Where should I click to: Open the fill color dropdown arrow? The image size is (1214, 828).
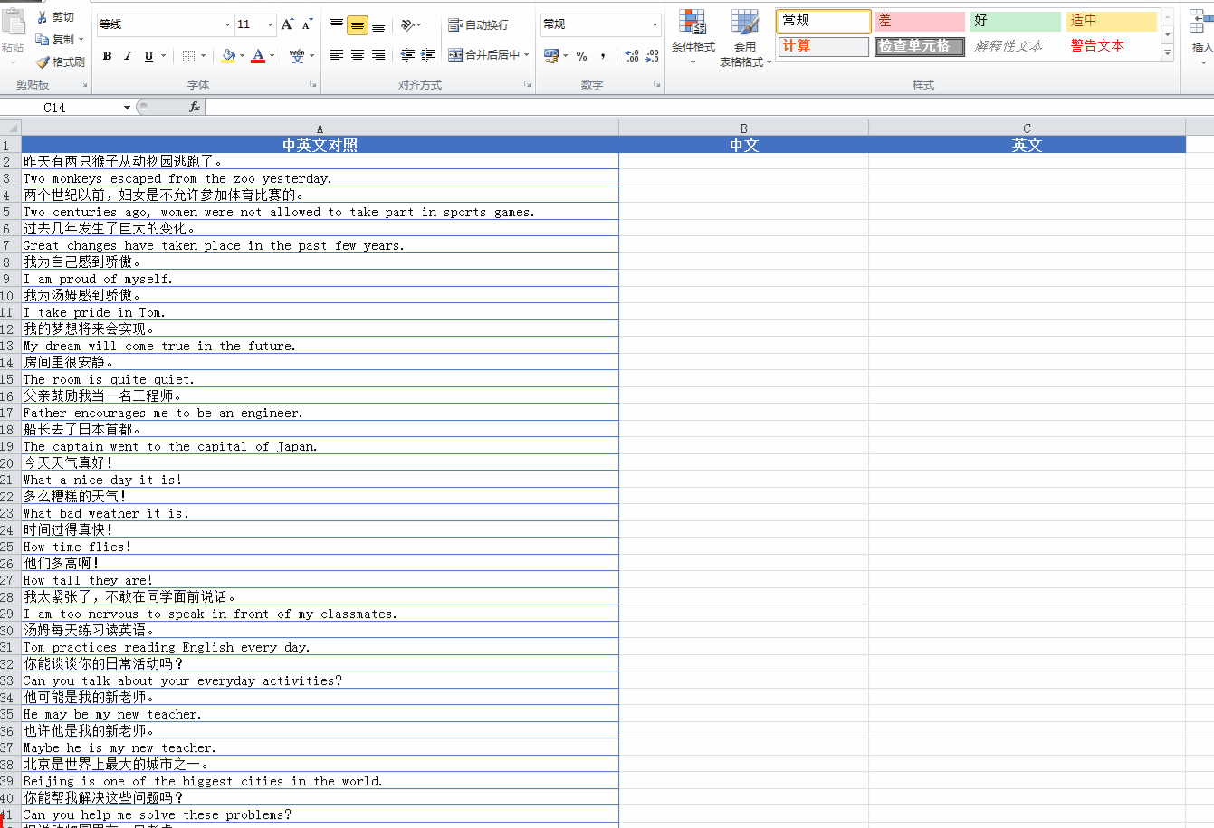(243, 56)
